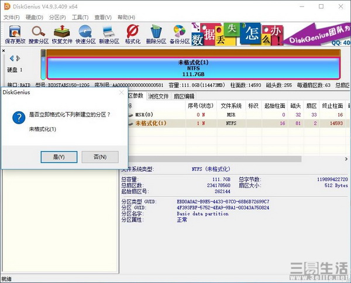Switch to Sector Editor (扇区编辑) tab
351x283 pixels.
184,97
